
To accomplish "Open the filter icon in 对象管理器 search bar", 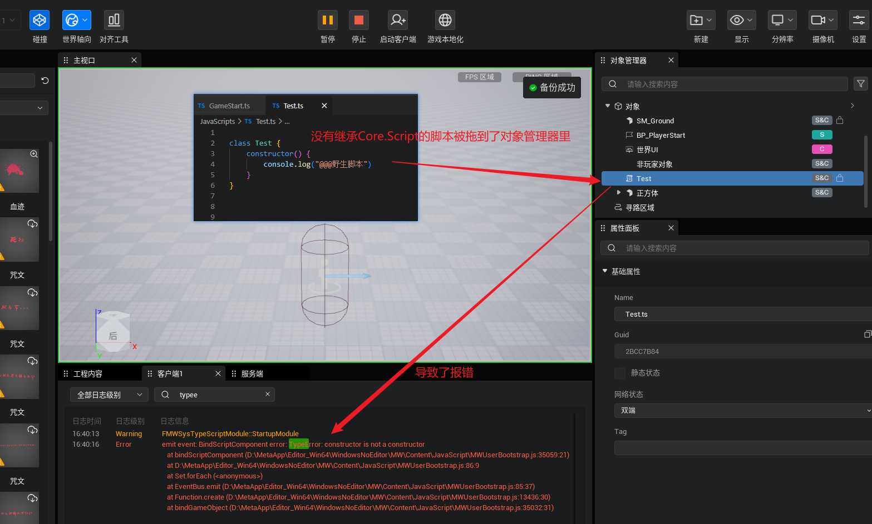I will pos(860,83).
